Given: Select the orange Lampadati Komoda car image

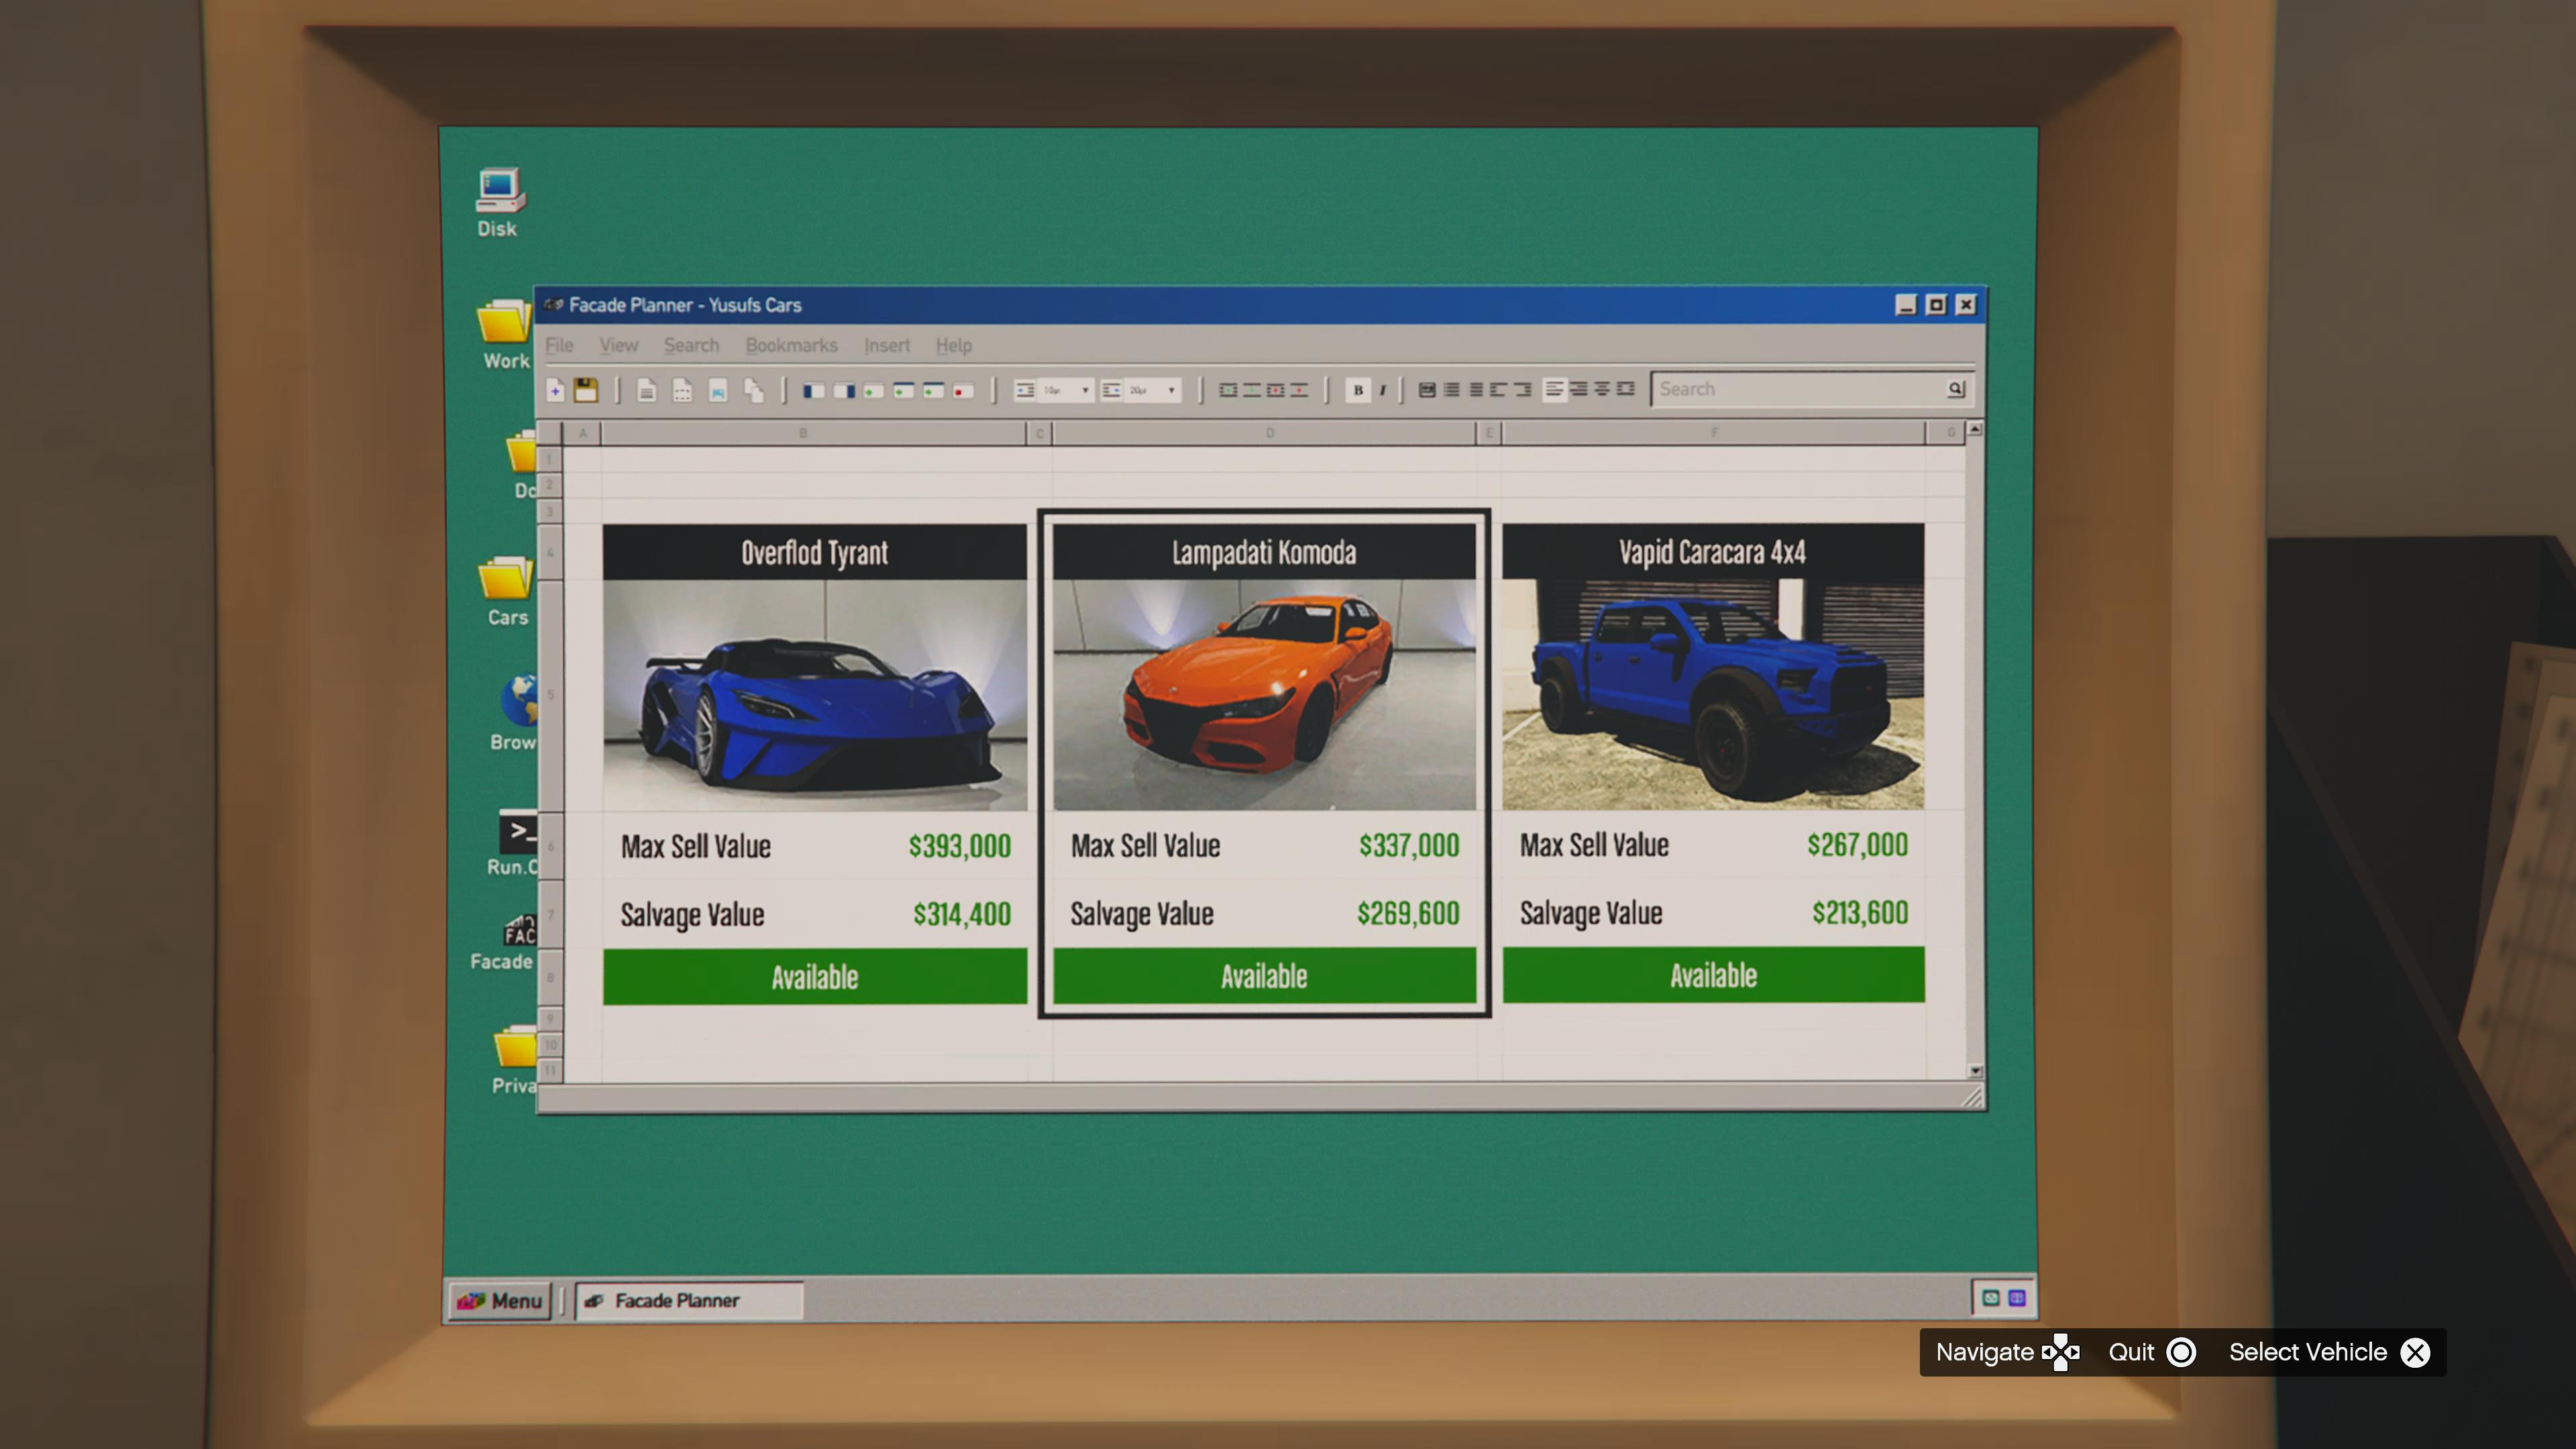Looking at the screenshot, I should 1264,695.
